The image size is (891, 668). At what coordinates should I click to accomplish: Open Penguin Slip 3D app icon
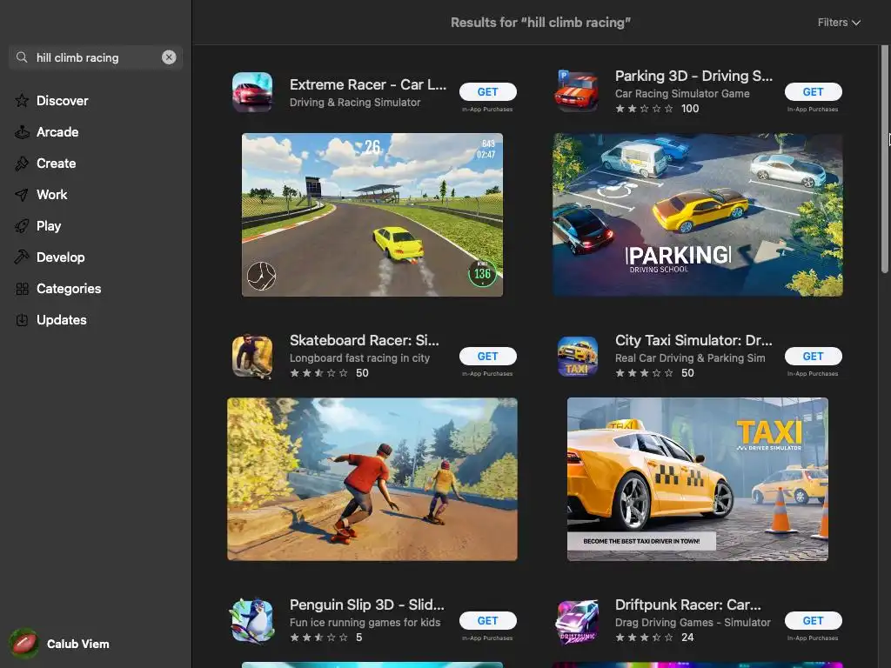(252, 621)
